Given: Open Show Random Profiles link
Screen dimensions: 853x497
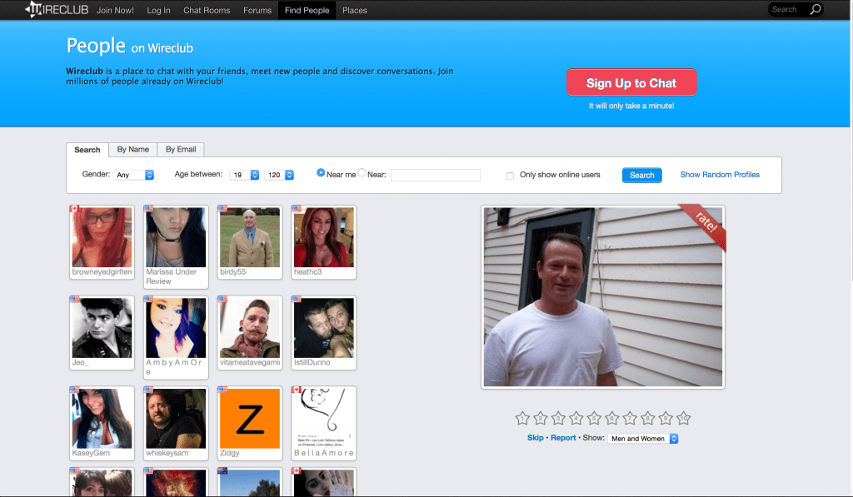Looking at the screenshot, I should click(720, 175).
